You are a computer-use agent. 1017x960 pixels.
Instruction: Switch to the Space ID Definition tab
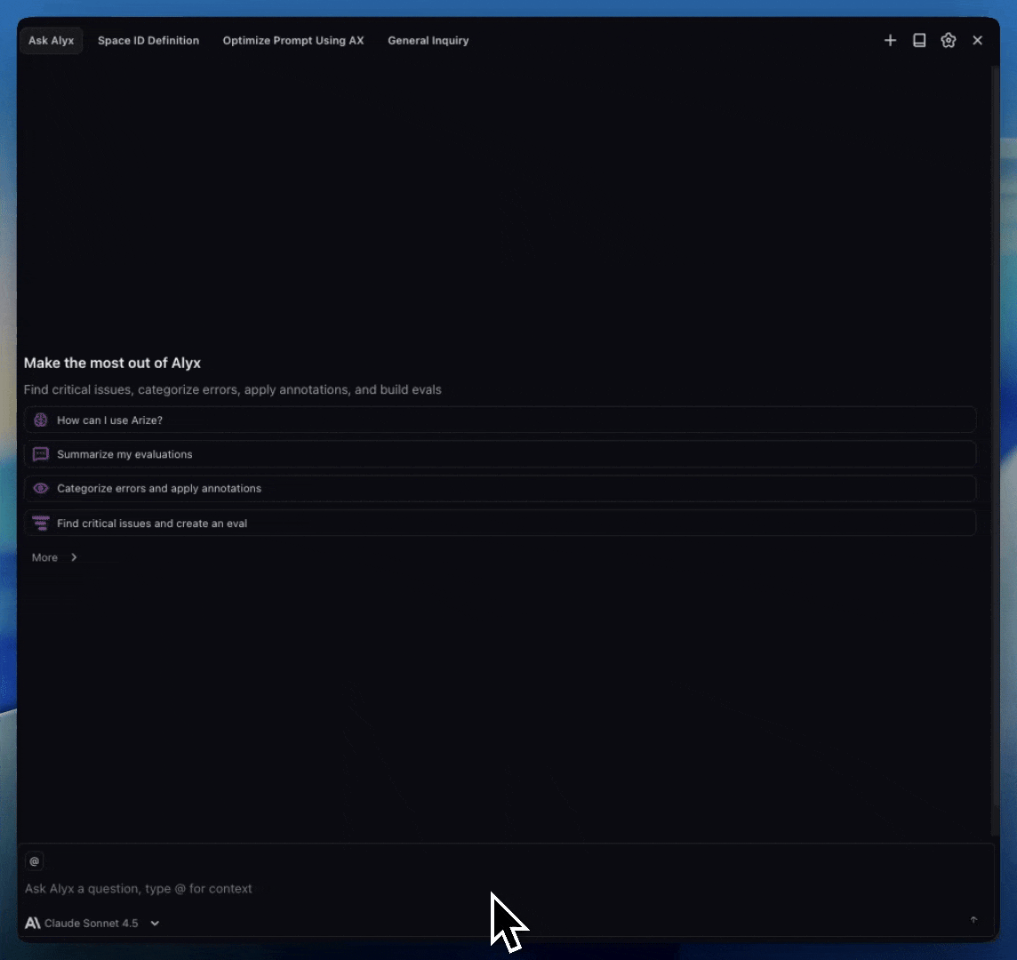click(x=148, y=40)
